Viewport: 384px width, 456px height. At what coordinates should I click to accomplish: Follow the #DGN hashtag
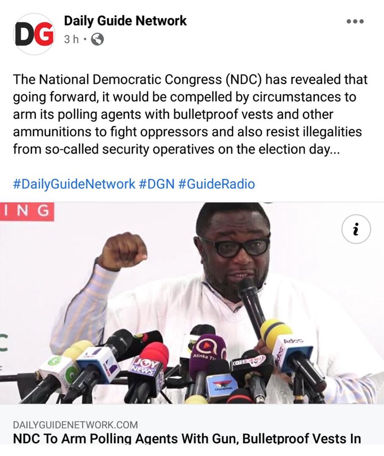click(157, 184)
